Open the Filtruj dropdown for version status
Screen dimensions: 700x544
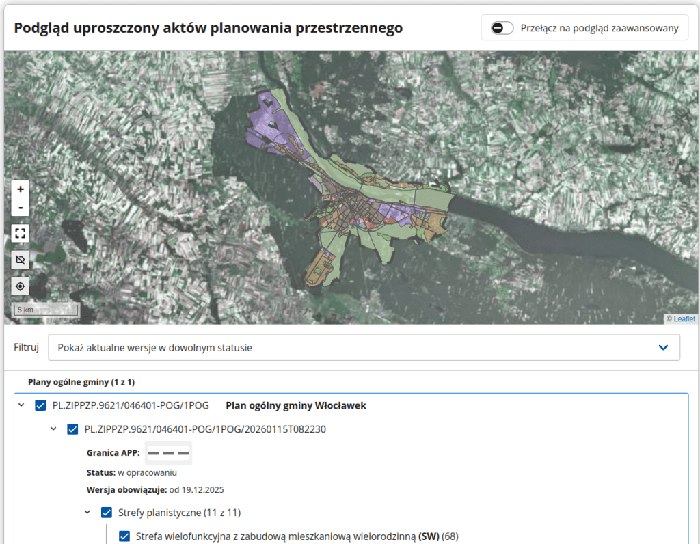364,348
